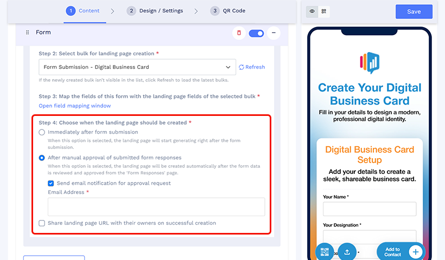Open field mapping window link
The height and width of the screenshot is (260, 445).
coord(75,106)
